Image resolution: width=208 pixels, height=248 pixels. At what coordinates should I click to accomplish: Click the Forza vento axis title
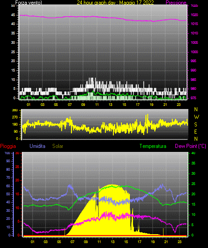(x=29, y=3)
